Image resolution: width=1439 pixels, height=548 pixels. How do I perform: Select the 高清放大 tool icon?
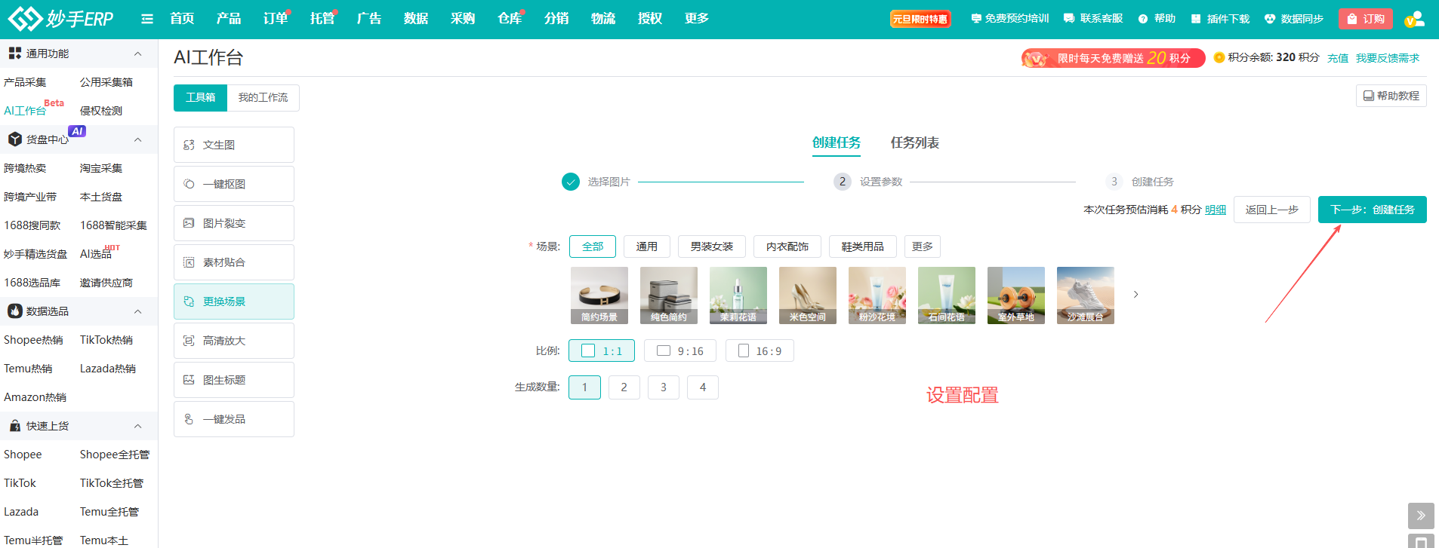click(x=189, y=341)
